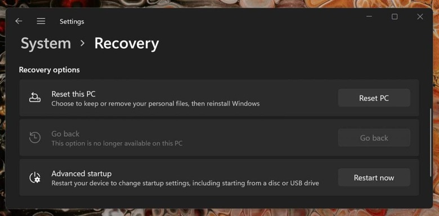This screenshot has height=216, width=439.
Task: Select the Reset this PC row title
Action: [x=73, y=94]
